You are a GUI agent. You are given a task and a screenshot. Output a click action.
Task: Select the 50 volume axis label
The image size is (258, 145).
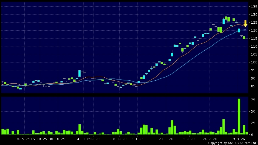click(x=253, y=111)
